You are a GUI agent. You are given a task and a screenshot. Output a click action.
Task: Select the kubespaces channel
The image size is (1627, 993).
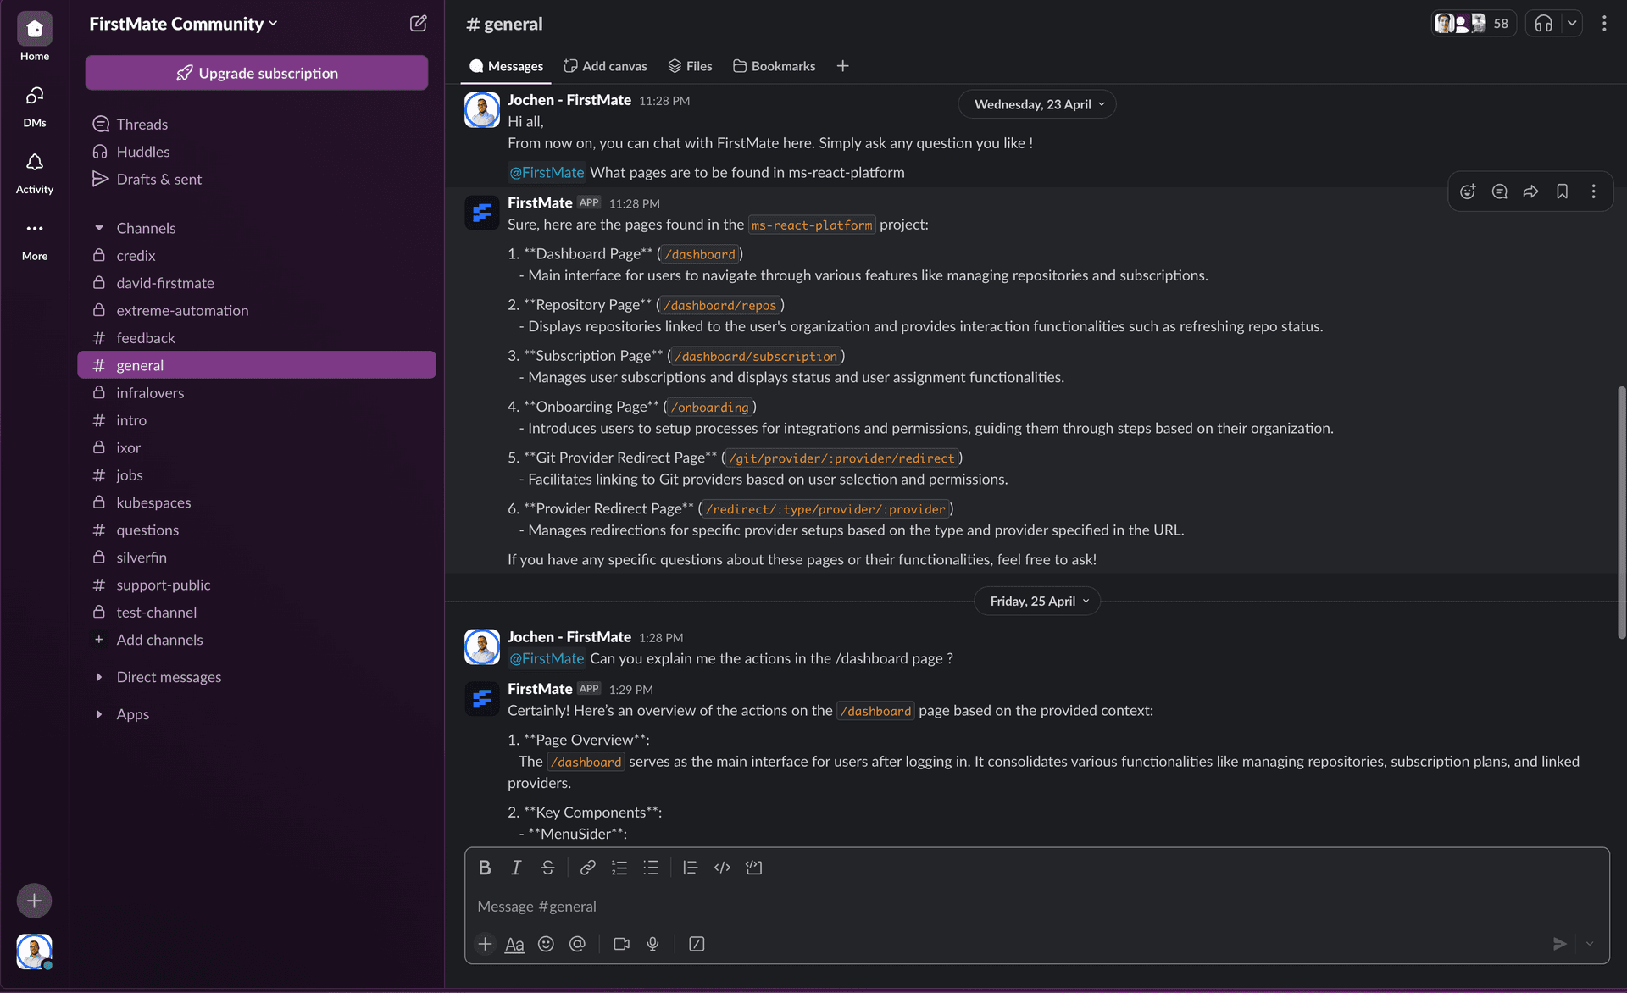coord(257,502)
